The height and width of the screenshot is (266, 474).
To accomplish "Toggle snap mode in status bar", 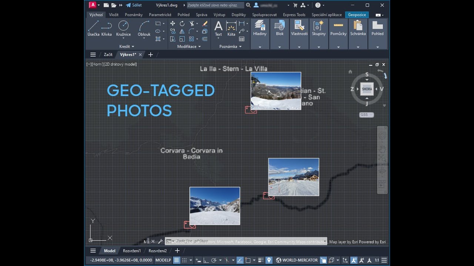I will (x=184, y=260).
